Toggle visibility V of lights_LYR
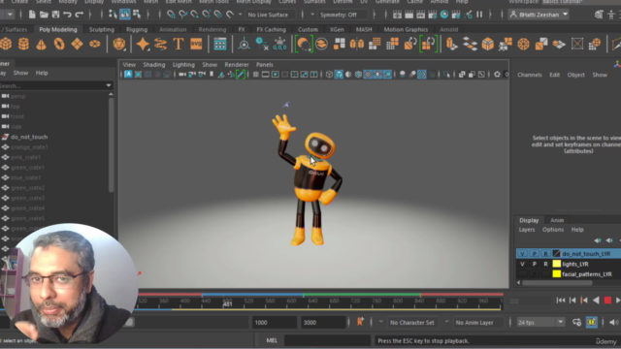This screenshot has width=621, height=349. [522, 264]
